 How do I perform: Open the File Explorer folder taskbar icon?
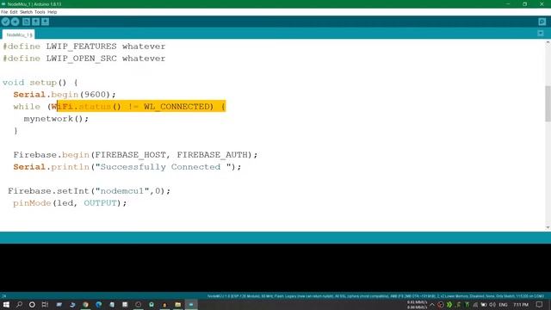[178, 304]
